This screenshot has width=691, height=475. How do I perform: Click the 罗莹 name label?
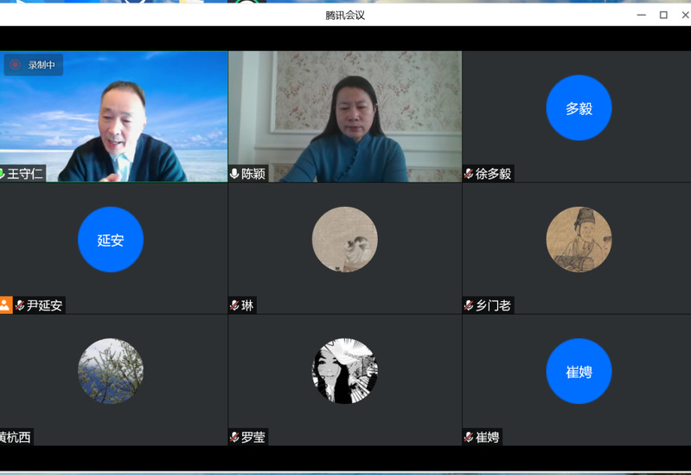(x=253, y=437)
